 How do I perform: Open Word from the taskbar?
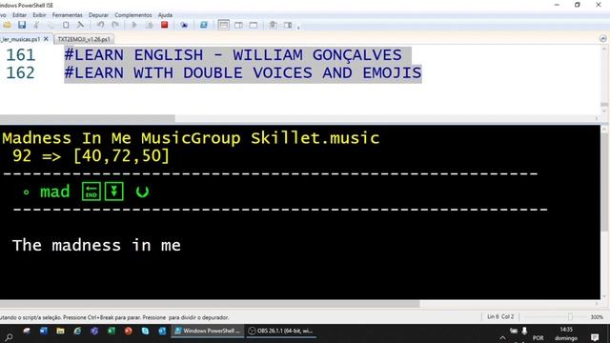pyautogui.click(x=43, y=331)
